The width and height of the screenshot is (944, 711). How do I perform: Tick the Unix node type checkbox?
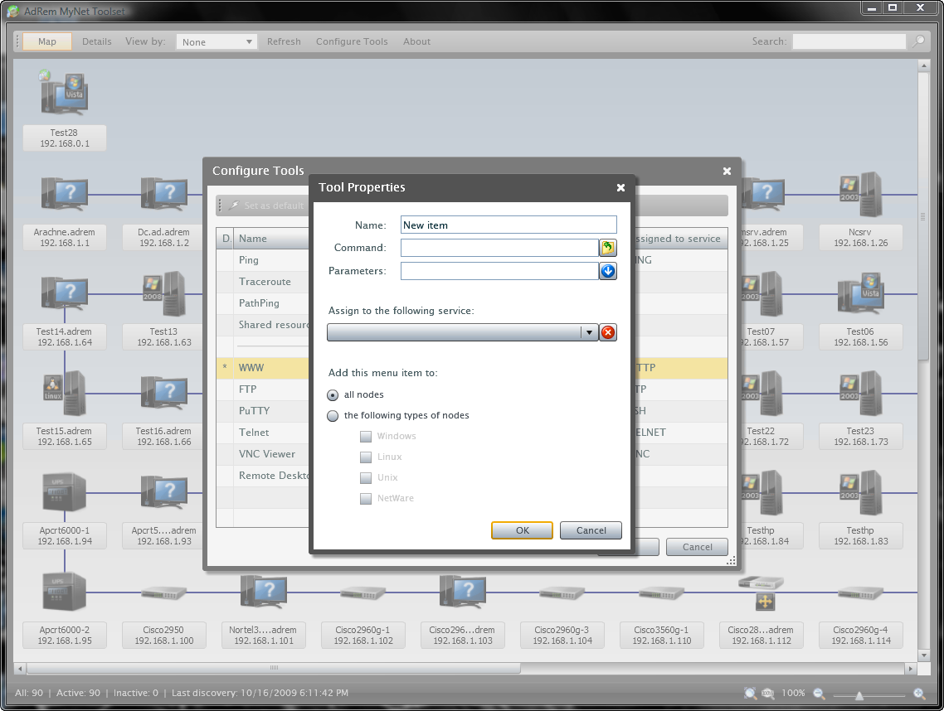click(366, 477)
